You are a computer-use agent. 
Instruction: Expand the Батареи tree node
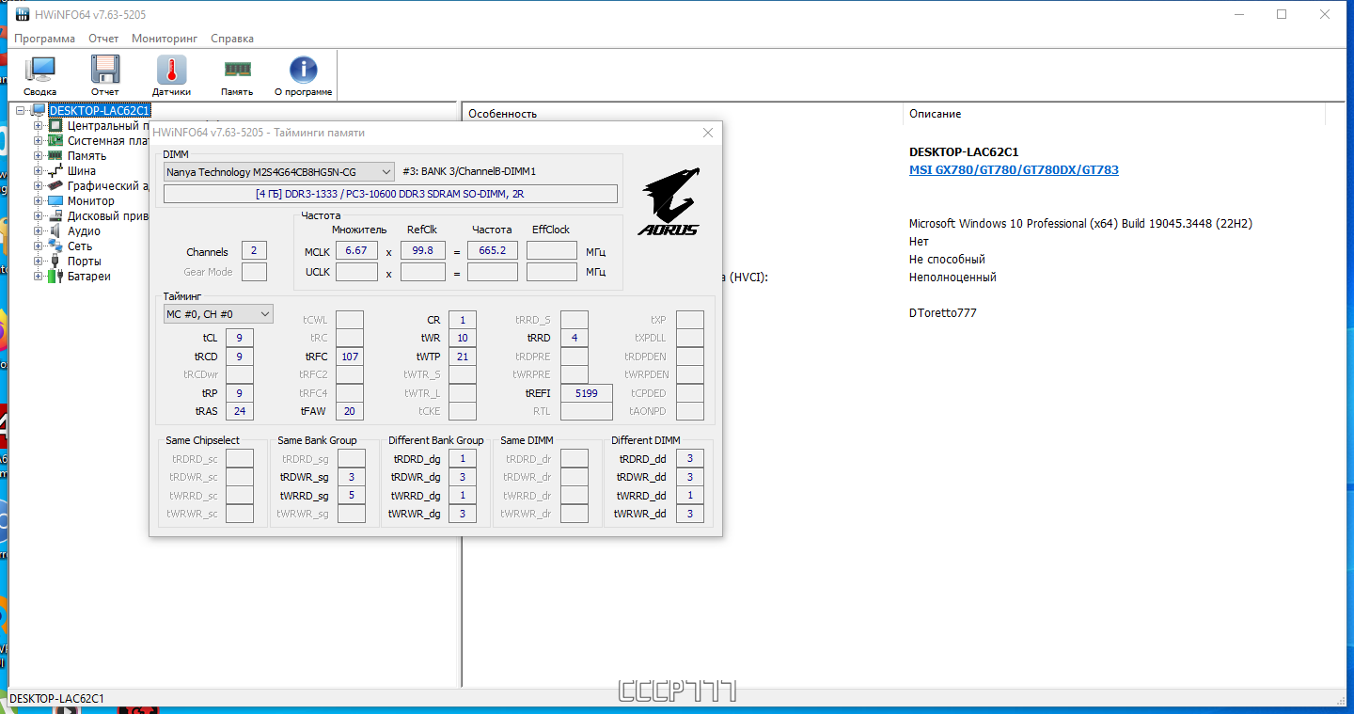(39, 277)
